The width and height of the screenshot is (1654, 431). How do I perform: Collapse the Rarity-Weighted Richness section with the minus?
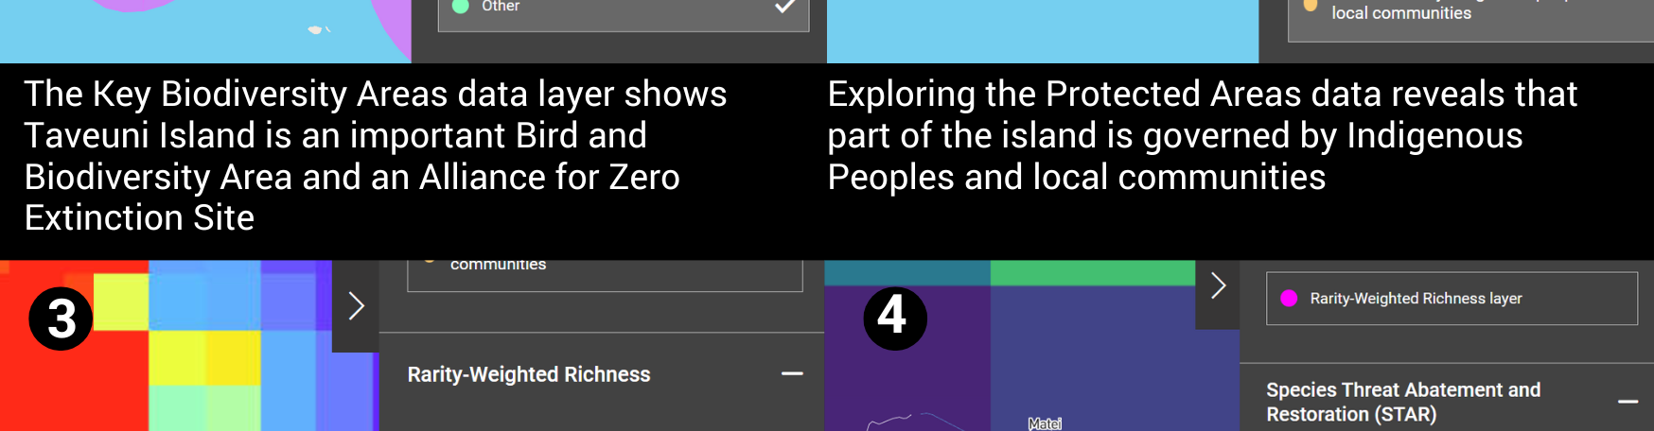click(x=792, y=374)
